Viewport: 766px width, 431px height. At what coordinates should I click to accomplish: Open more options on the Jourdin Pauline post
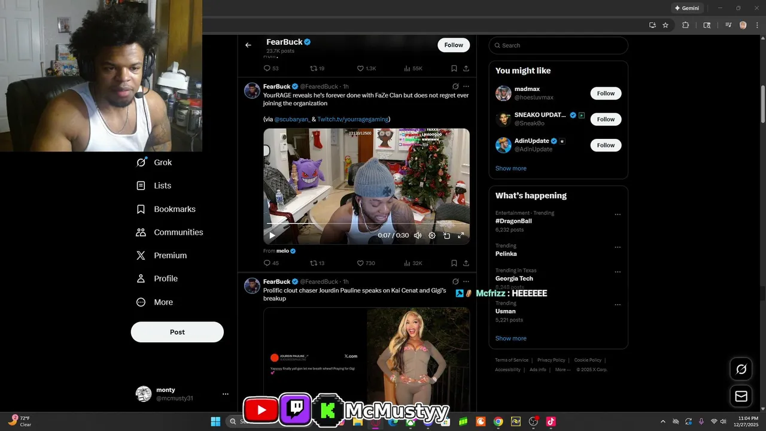466,281
